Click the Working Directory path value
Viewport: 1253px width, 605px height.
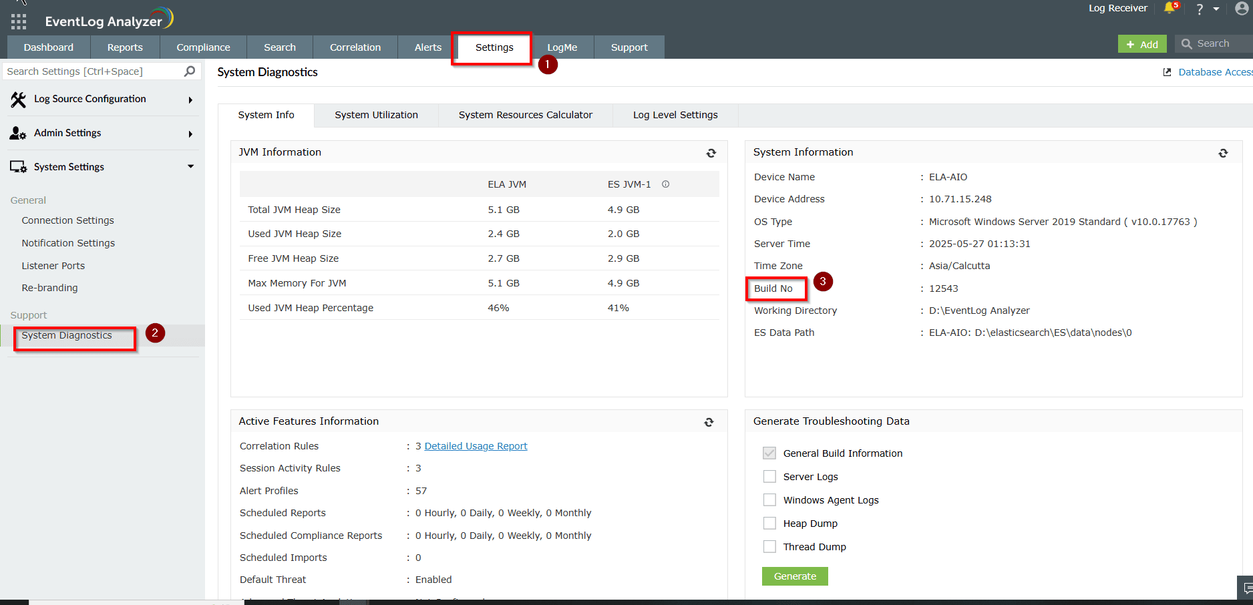point(979,311)
